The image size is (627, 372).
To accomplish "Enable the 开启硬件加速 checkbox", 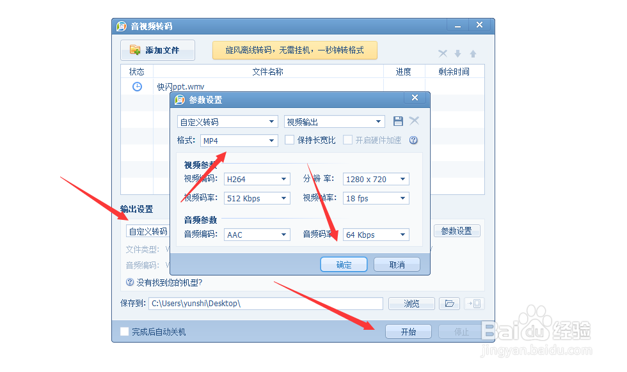I will (x=348, y=139).
